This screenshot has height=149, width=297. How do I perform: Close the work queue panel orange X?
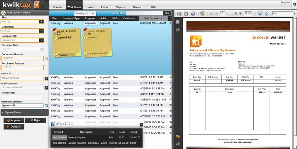coord(173,12)
